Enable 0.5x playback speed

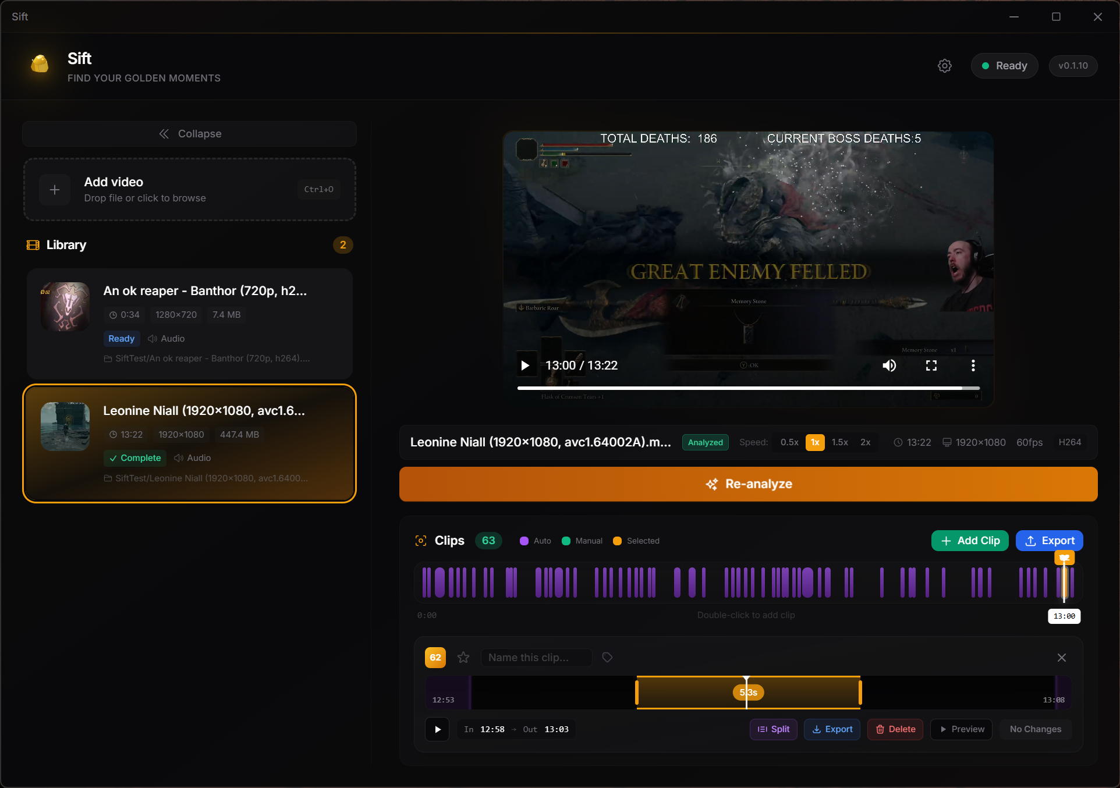(x=789, y=442)
